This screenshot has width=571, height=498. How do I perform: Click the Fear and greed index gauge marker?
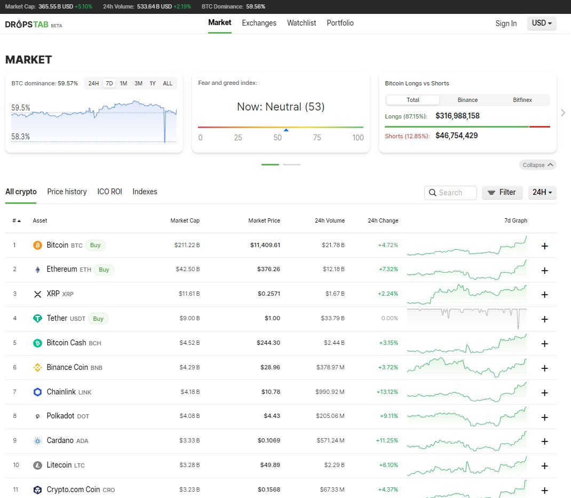pyautogui.click(x=286, y=130)
